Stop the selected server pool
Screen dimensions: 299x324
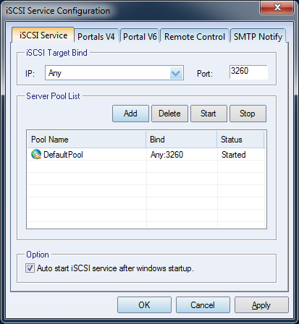pos(248,114)
